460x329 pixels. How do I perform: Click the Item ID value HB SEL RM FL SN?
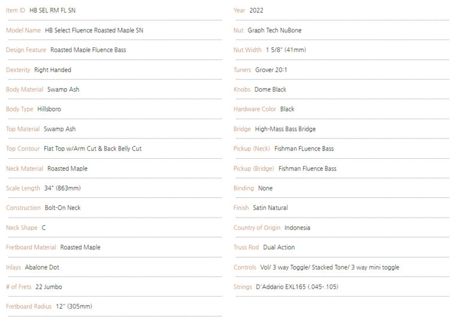(53, 11)
